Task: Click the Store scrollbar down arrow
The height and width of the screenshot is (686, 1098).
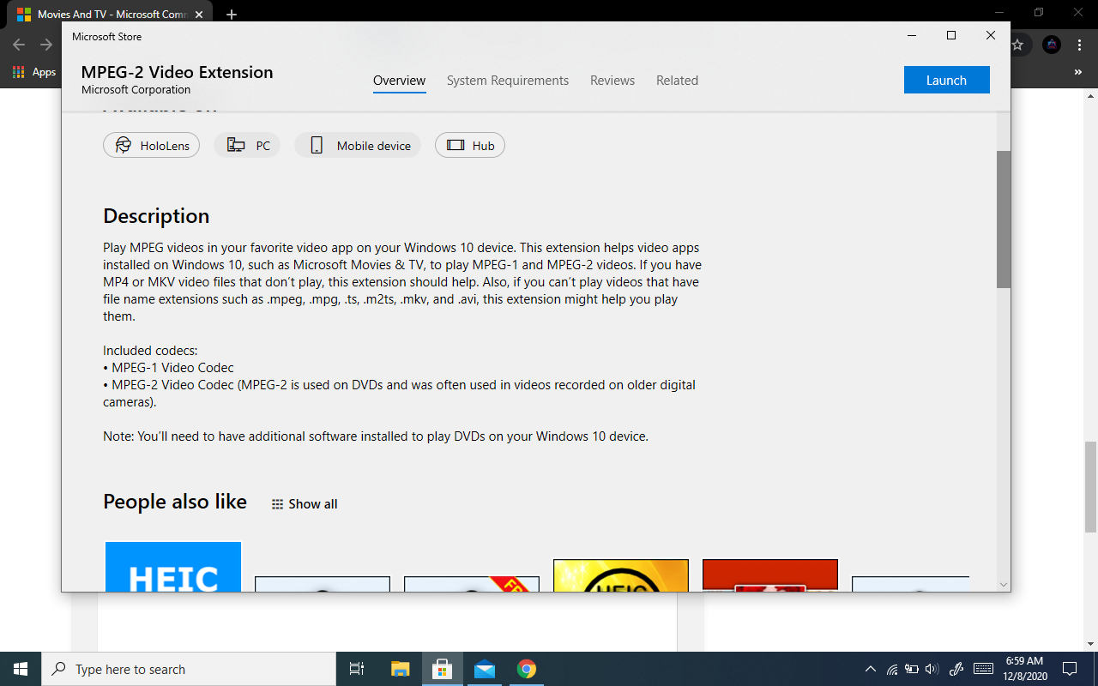Action: 1004,585
